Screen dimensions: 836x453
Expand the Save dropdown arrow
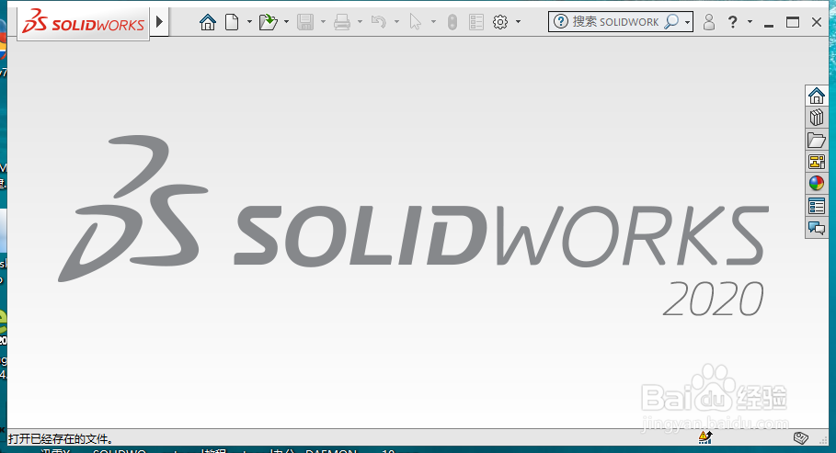tap(323, 22)
